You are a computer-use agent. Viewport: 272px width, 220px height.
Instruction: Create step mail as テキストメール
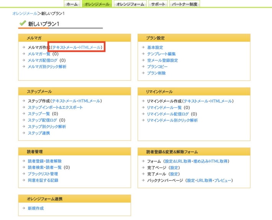pyautogui.click(x=64, y=101)
